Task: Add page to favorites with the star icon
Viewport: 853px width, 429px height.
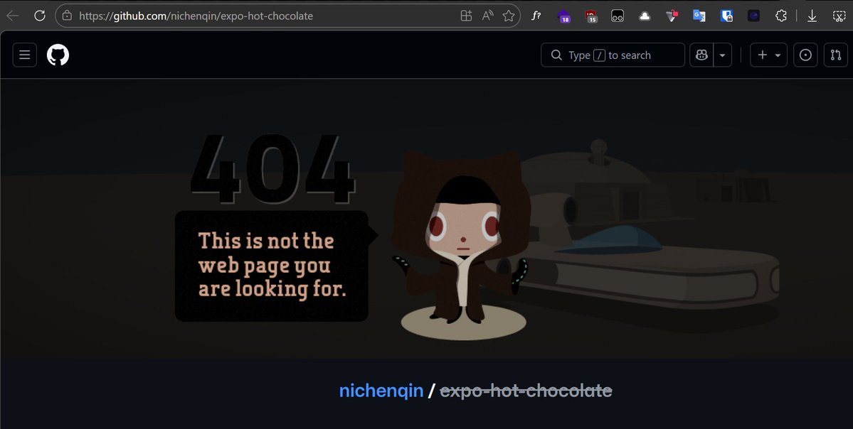Action: [x=509, y=16]
